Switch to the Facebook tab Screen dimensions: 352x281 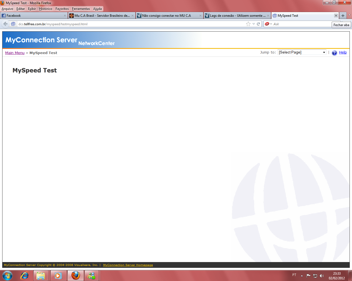[x=33, y=16]
